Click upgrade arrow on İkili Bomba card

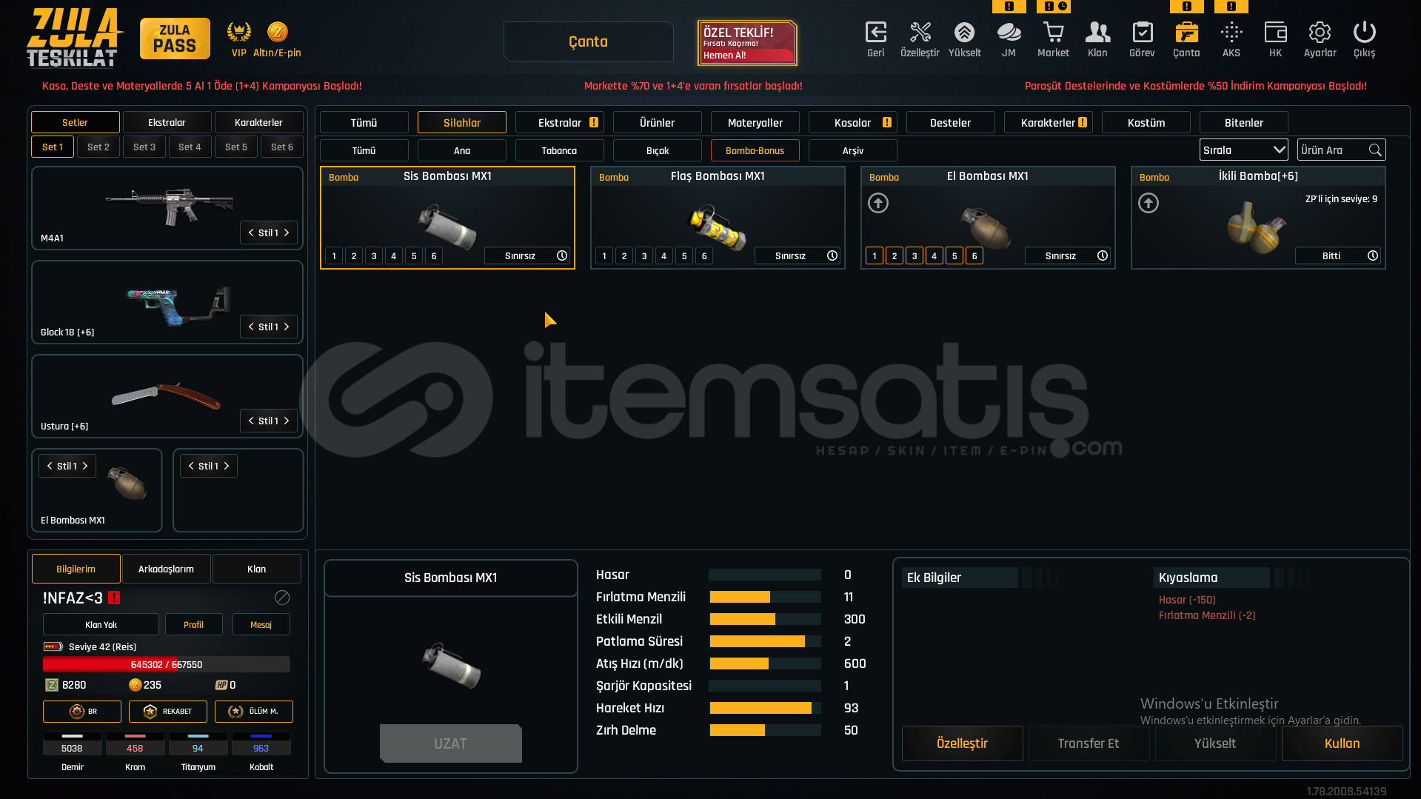coord(1148,203)
